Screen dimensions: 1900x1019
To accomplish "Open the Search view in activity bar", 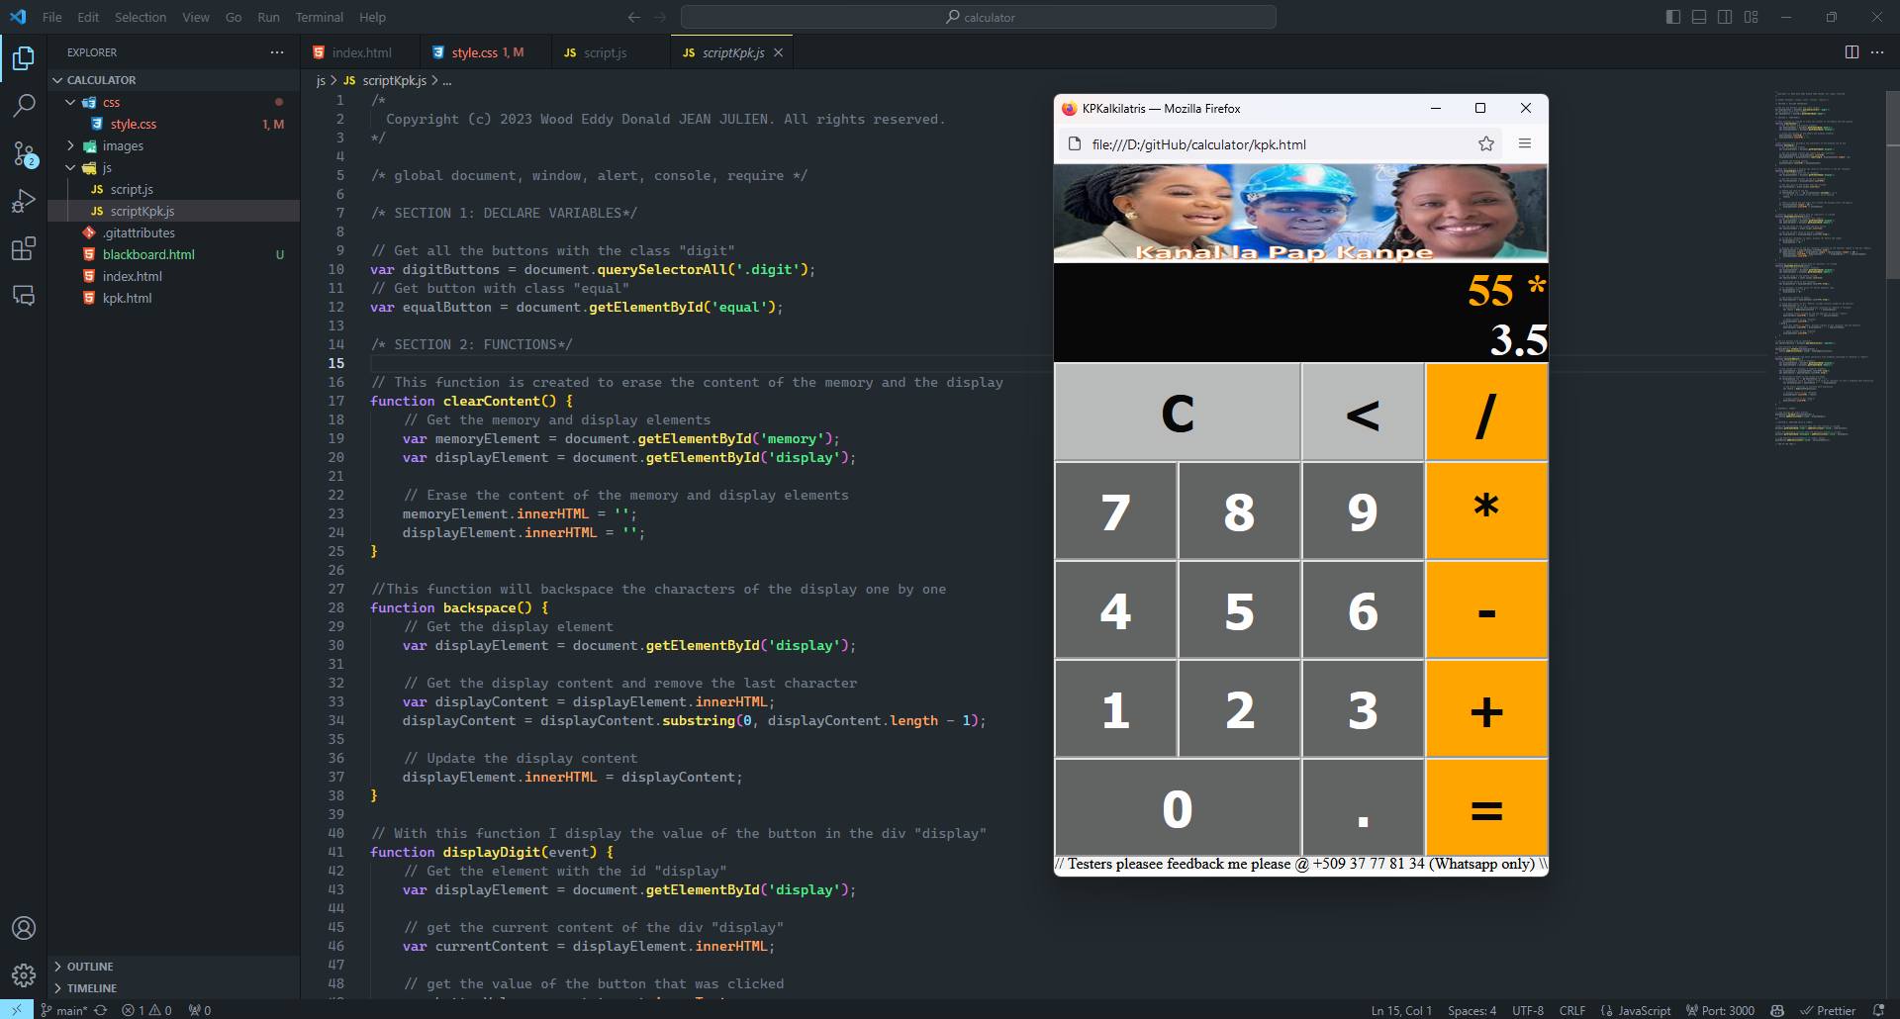I will tap(24, 105).
